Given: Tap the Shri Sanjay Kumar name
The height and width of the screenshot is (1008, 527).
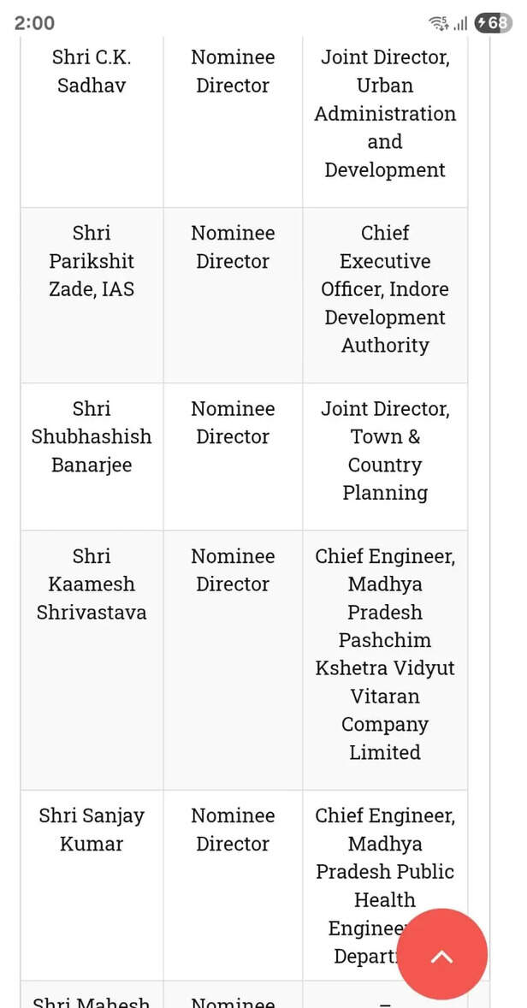Looking at the screenshot, I should [92, 829].
